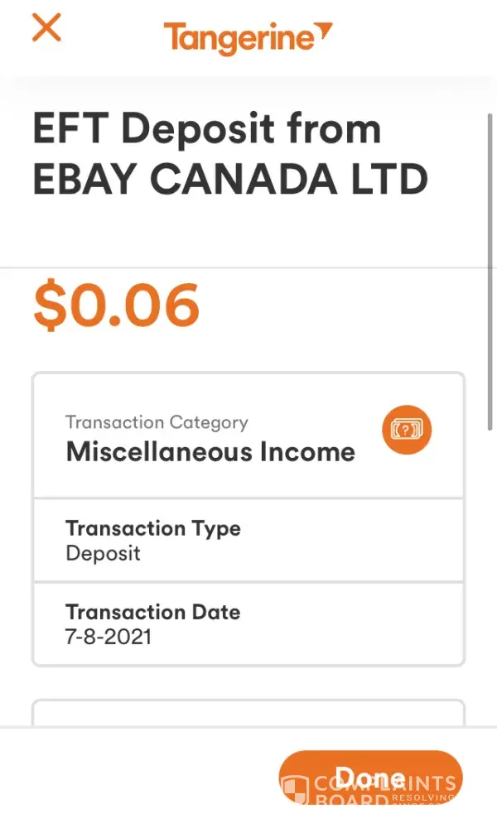Screen dimensions: 497x828
Task: Click the Transaction Category label text
Action: pyautogui.click(x=157, y=422)
